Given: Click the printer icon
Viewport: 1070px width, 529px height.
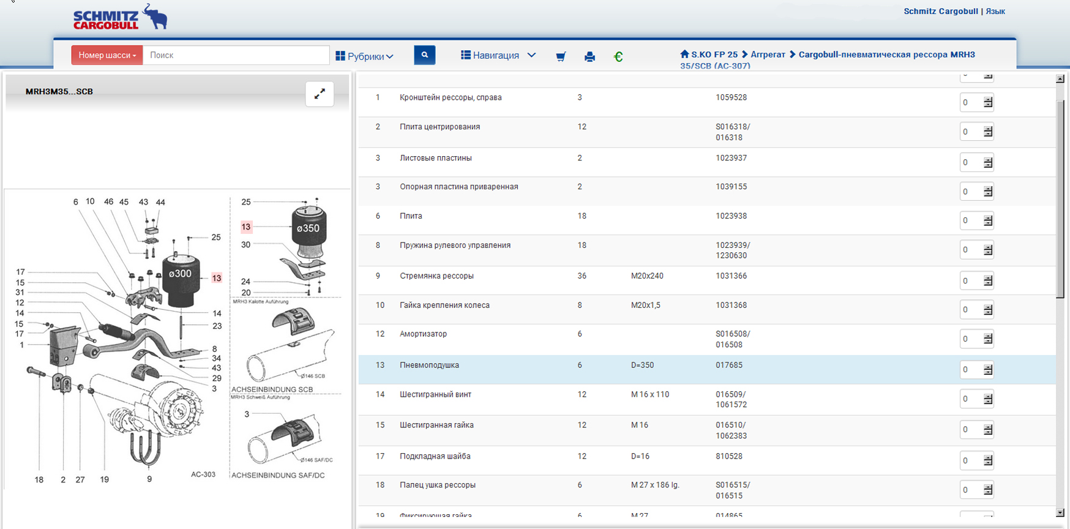Looking at the screenshot, I should (x=589, y=57).
